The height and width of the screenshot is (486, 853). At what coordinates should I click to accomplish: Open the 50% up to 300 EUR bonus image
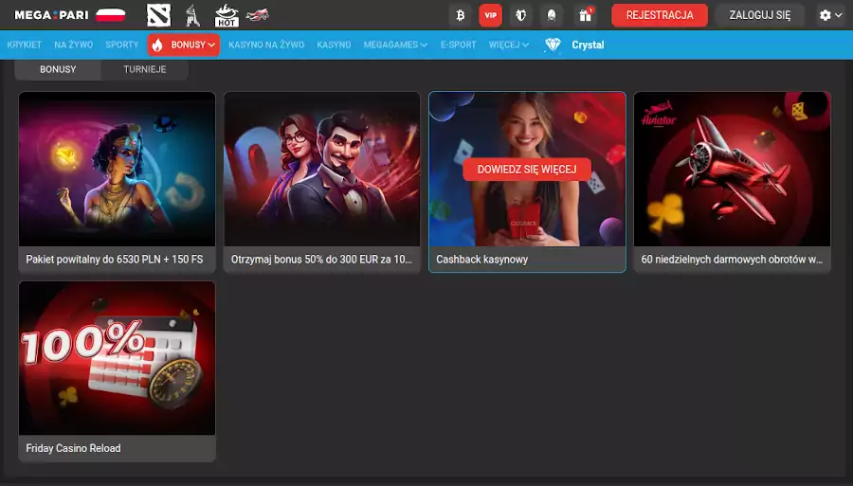(x=322, y=169)
